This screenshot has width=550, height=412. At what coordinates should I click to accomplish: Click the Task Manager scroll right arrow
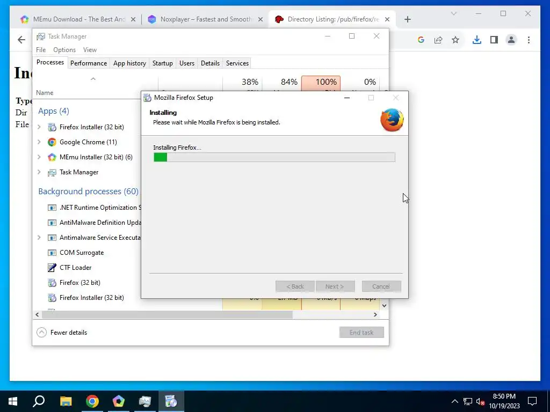pos(375,314)
